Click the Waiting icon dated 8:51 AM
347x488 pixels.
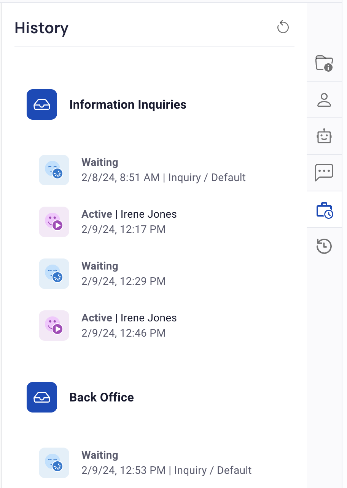[x=54, y=170]
